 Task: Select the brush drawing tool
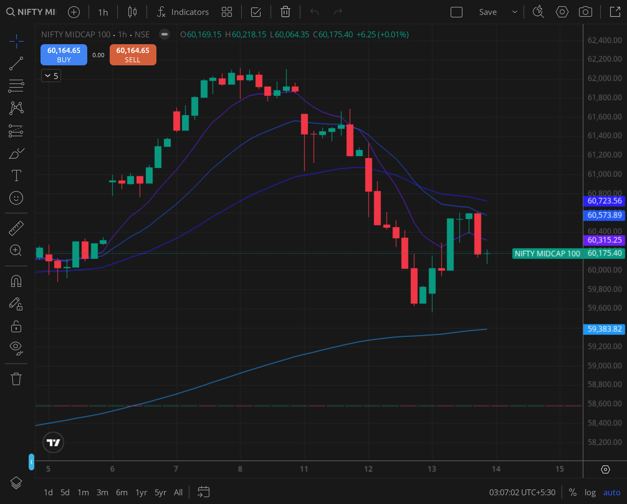tap(16, 153)
